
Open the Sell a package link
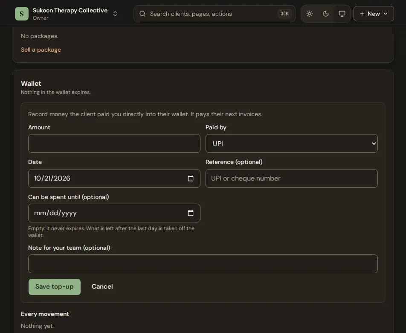41,50
